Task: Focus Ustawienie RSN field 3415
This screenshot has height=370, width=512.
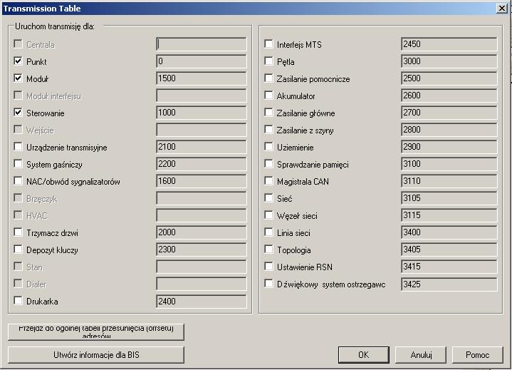Action: tap(449, 267)
